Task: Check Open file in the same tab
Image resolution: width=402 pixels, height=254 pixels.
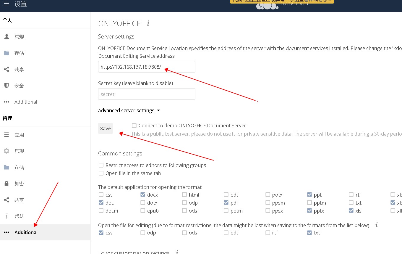Action: tap(101, 173)
